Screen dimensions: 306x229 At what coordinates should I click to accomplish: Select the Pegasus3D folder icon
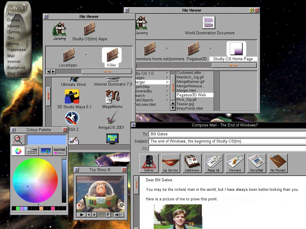coord(193,49)
